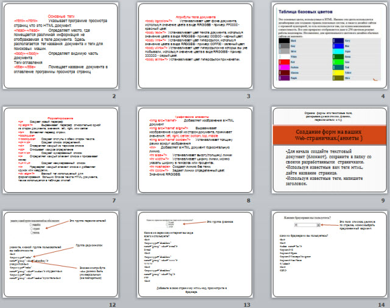Click the first radio button on slide 12

click(32, 224)
